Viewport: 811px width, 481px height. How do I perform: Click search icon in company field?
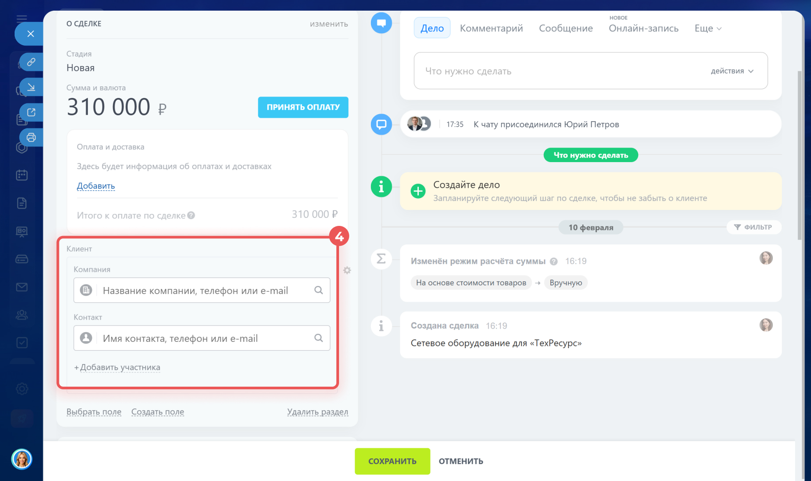pyautogui.click(x=318, y=290)
